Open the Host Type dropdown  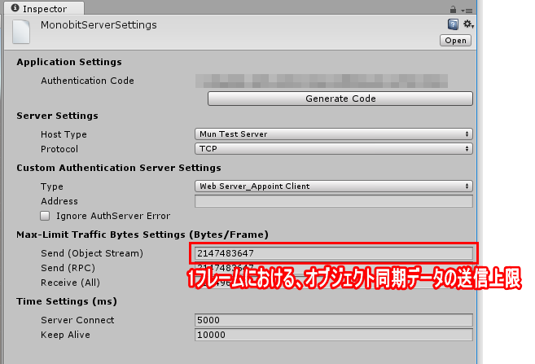click(334, 134)
